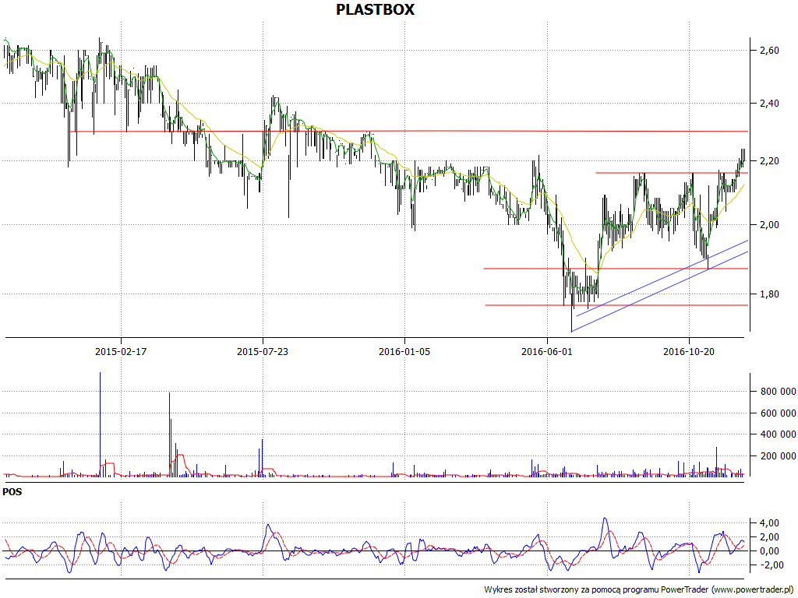Click the 600 000 volume axis label
Screen dimensions: 798x598
pyautogui.click(x=779, y=413)
